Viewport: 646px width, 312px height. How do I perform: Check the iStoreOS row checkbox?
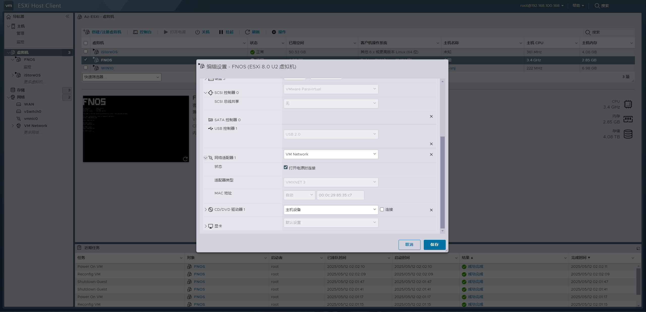tap(86, 51)
